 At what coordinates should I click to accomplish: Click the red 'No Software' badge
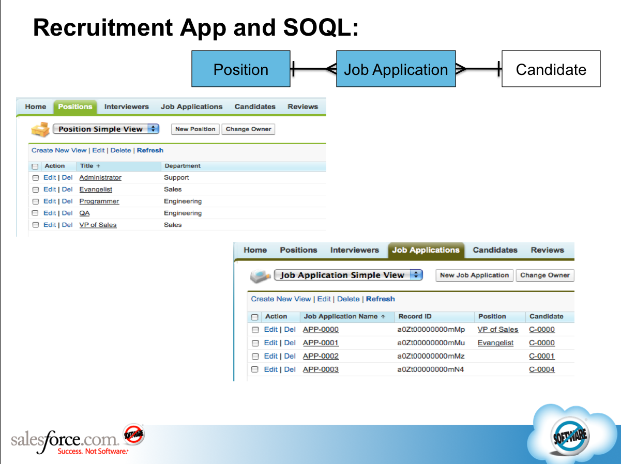pyautogui.click(x=132, y=435)
